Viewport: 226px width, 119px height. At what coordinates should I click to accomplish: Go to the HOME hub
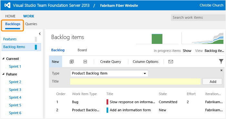point(10,16)
